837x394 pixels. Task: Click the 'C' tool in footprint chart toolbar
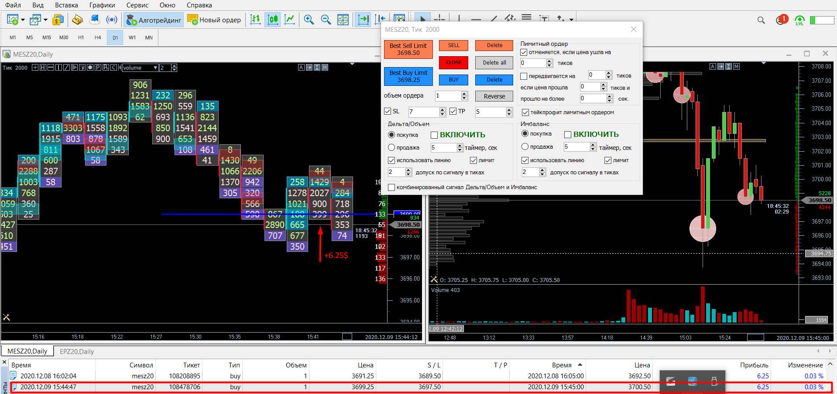(x=113, y=68)
